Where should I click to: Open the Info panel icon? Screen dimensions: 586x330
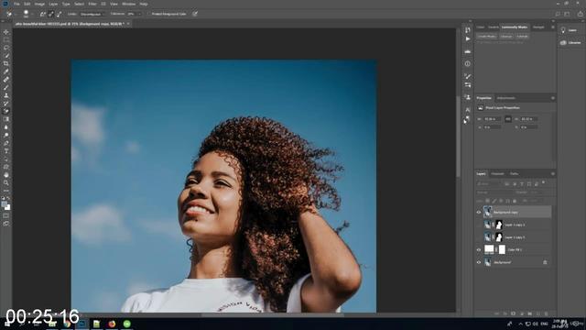click(468, 64)
